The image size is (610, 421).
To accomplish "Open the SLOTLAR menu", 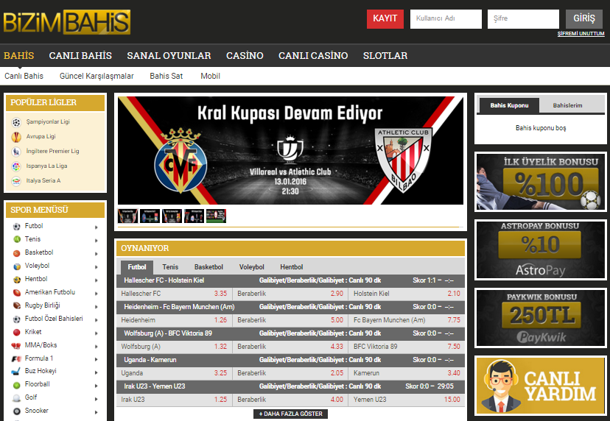I will pyautogui.click(x=385, y=56).
